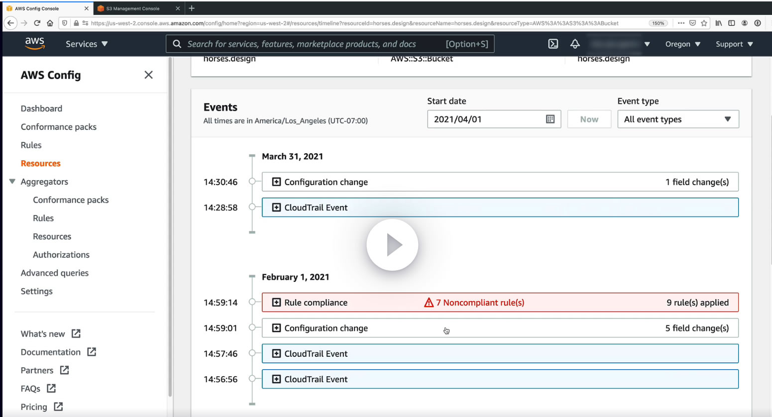Open Advanced queries in side navigation
Screen dimensions: 772x417
[55, 273]
